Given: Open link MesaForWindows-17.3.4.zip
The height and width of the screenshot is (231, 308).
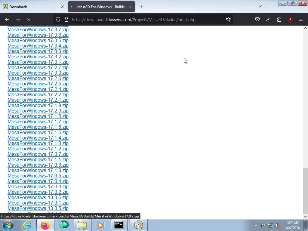Looking at the screenshot, I should pos(38,46).
